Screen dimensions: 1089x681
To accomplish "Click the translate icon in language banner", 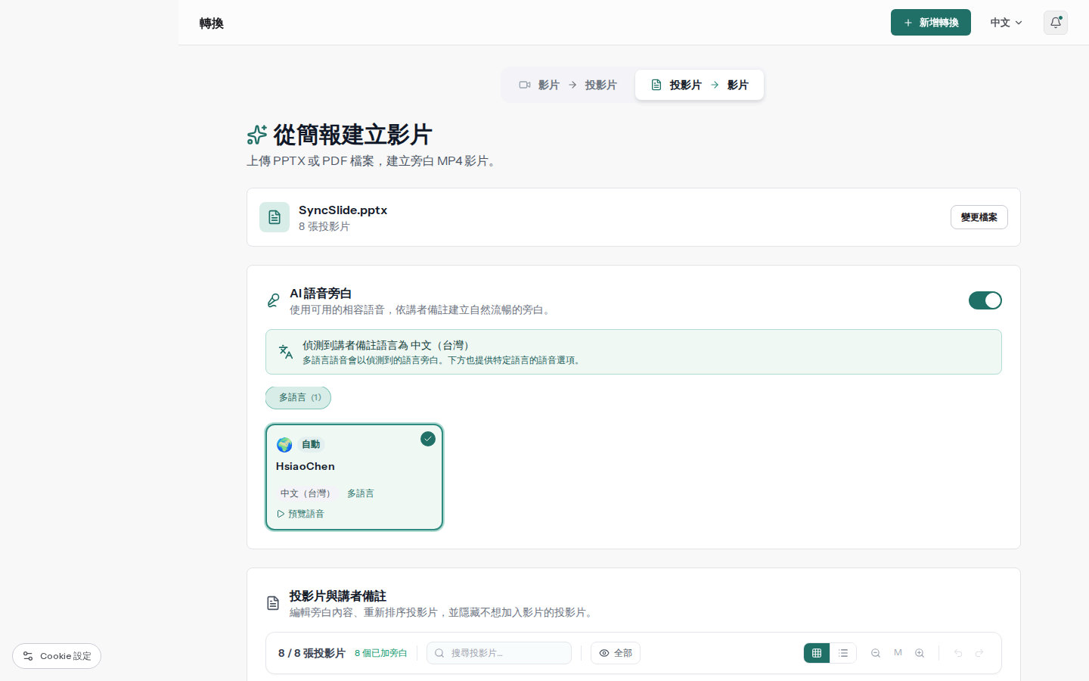I will pyautogui.click(x=286, y=352).
